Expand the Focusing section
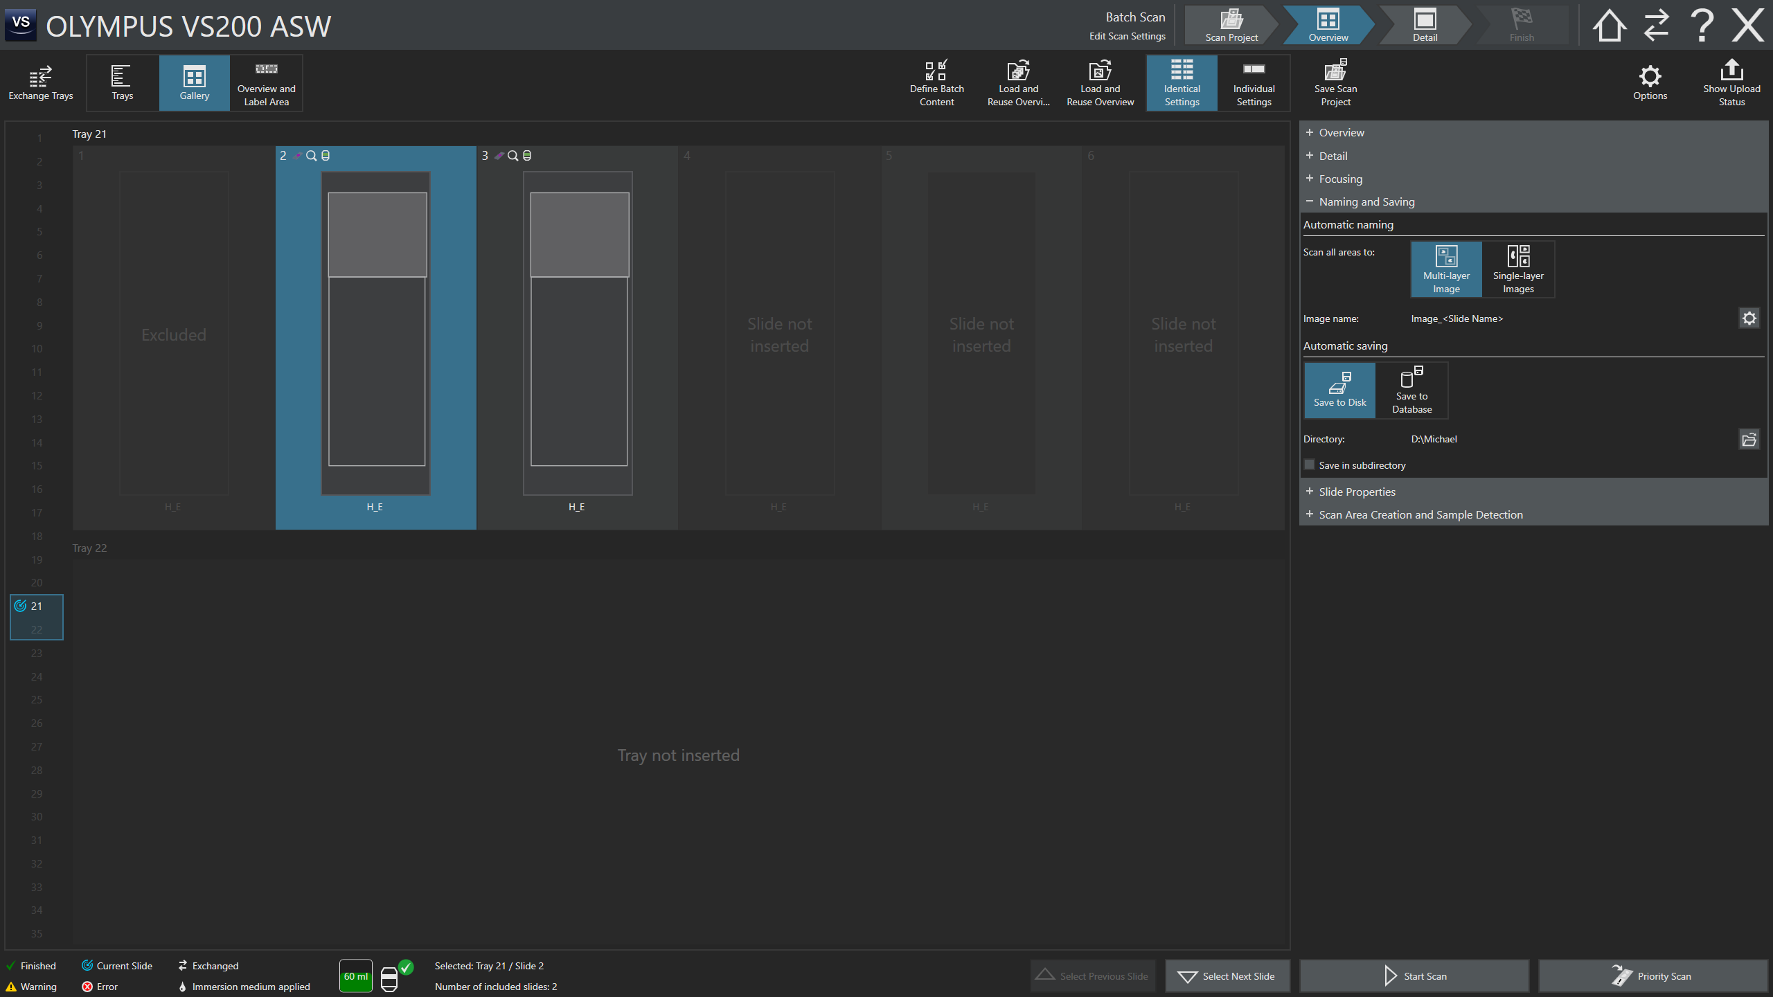 1340,179
